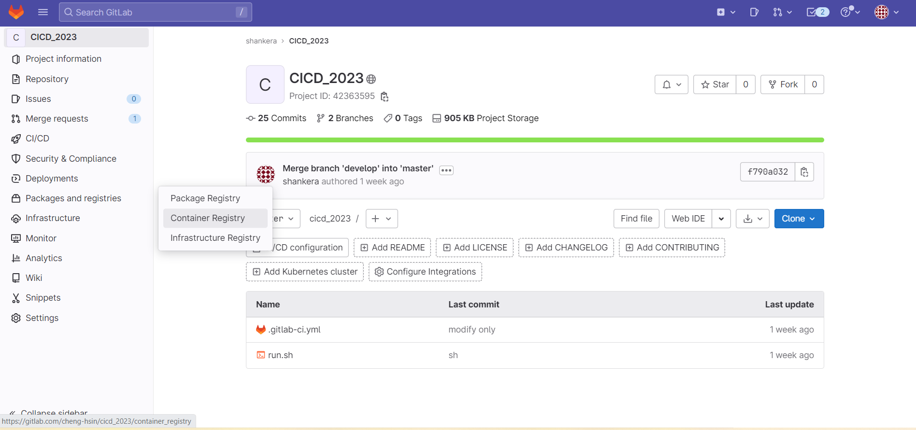
Task: Open the Help menu icon
Action: tap(849, 12)
